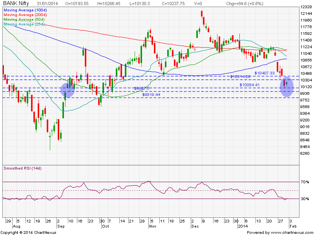Click the Smoothed RSI (14d) panel title
The width and height of the screenshot is (314, 235).
coord(22,168)
